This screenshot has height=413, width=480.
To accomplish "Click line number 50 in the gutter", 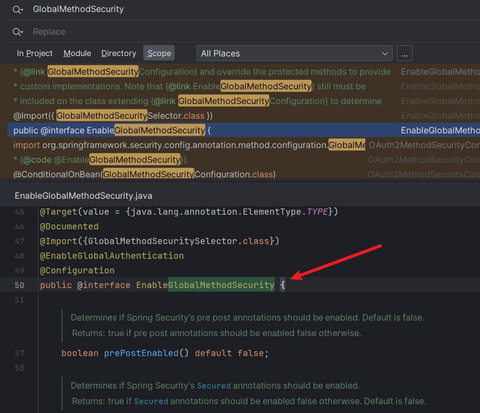I will (20, 285).
